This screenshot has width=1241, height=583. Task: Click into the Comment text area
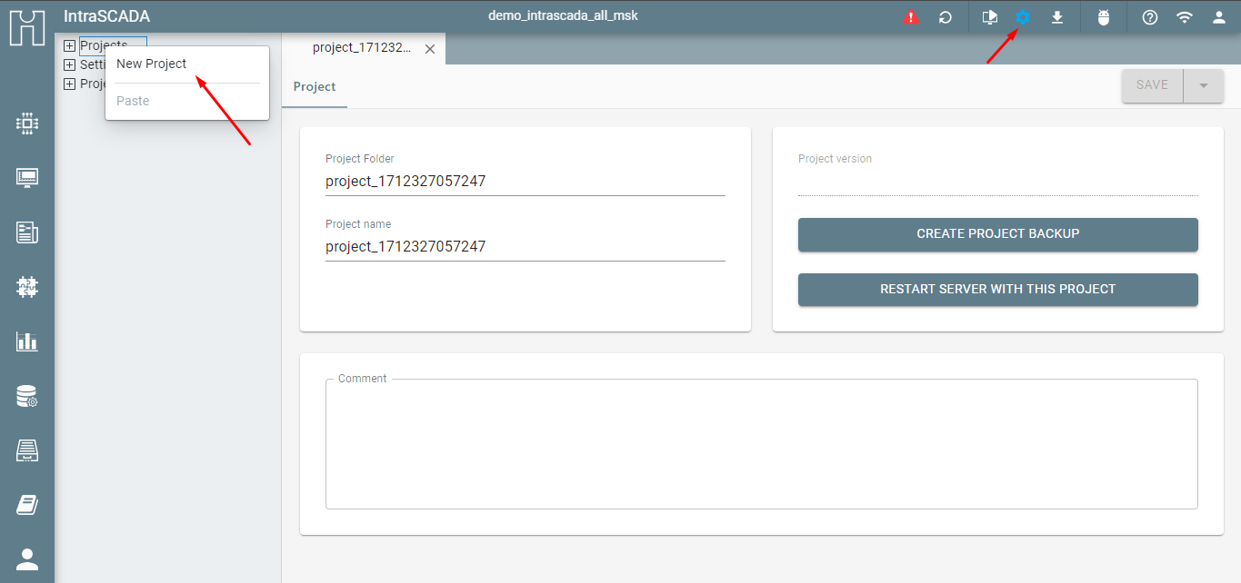point(762,444)
